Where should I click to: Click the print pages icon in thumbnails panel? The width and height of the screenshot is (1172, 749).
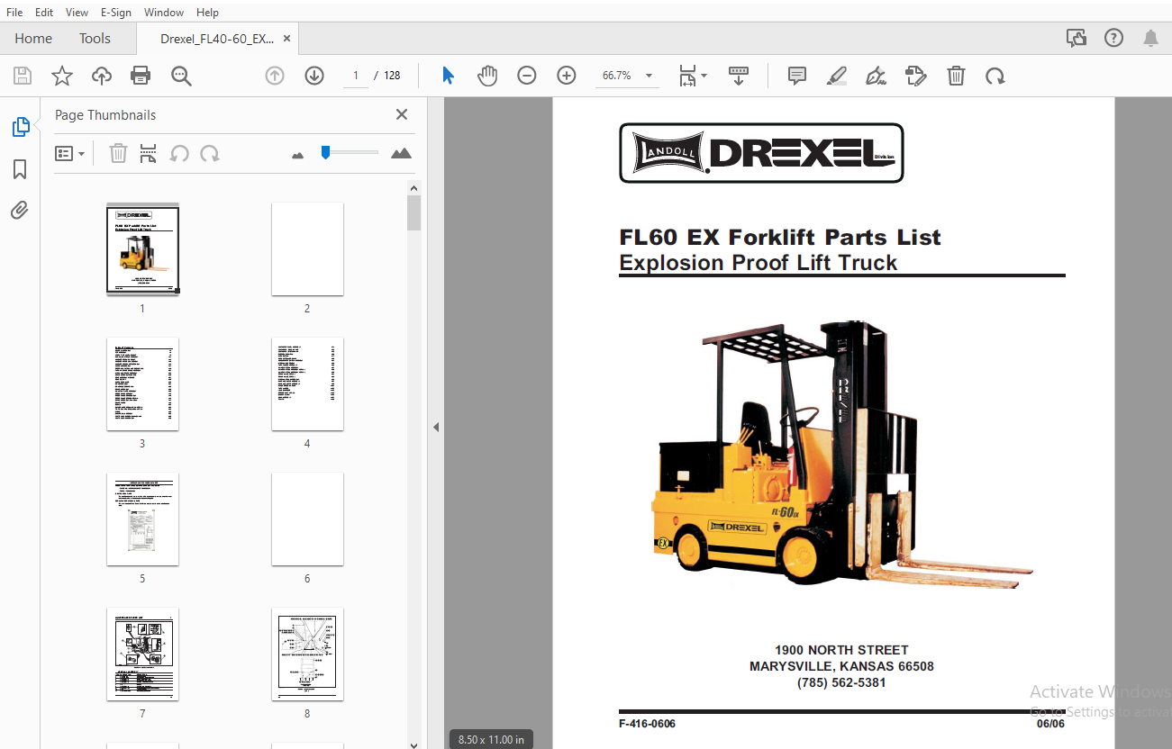(149, 153)
